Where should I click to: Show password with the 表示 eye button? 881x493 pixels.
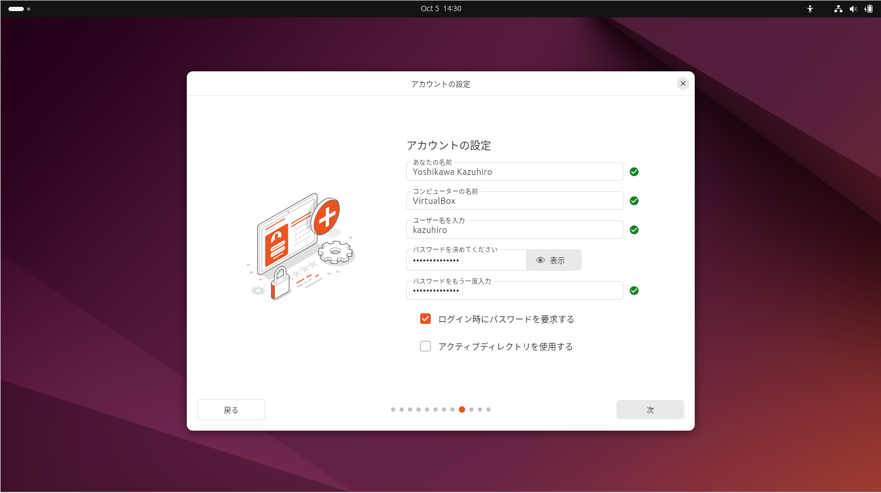pyautogui.click(x=553, y=260)
